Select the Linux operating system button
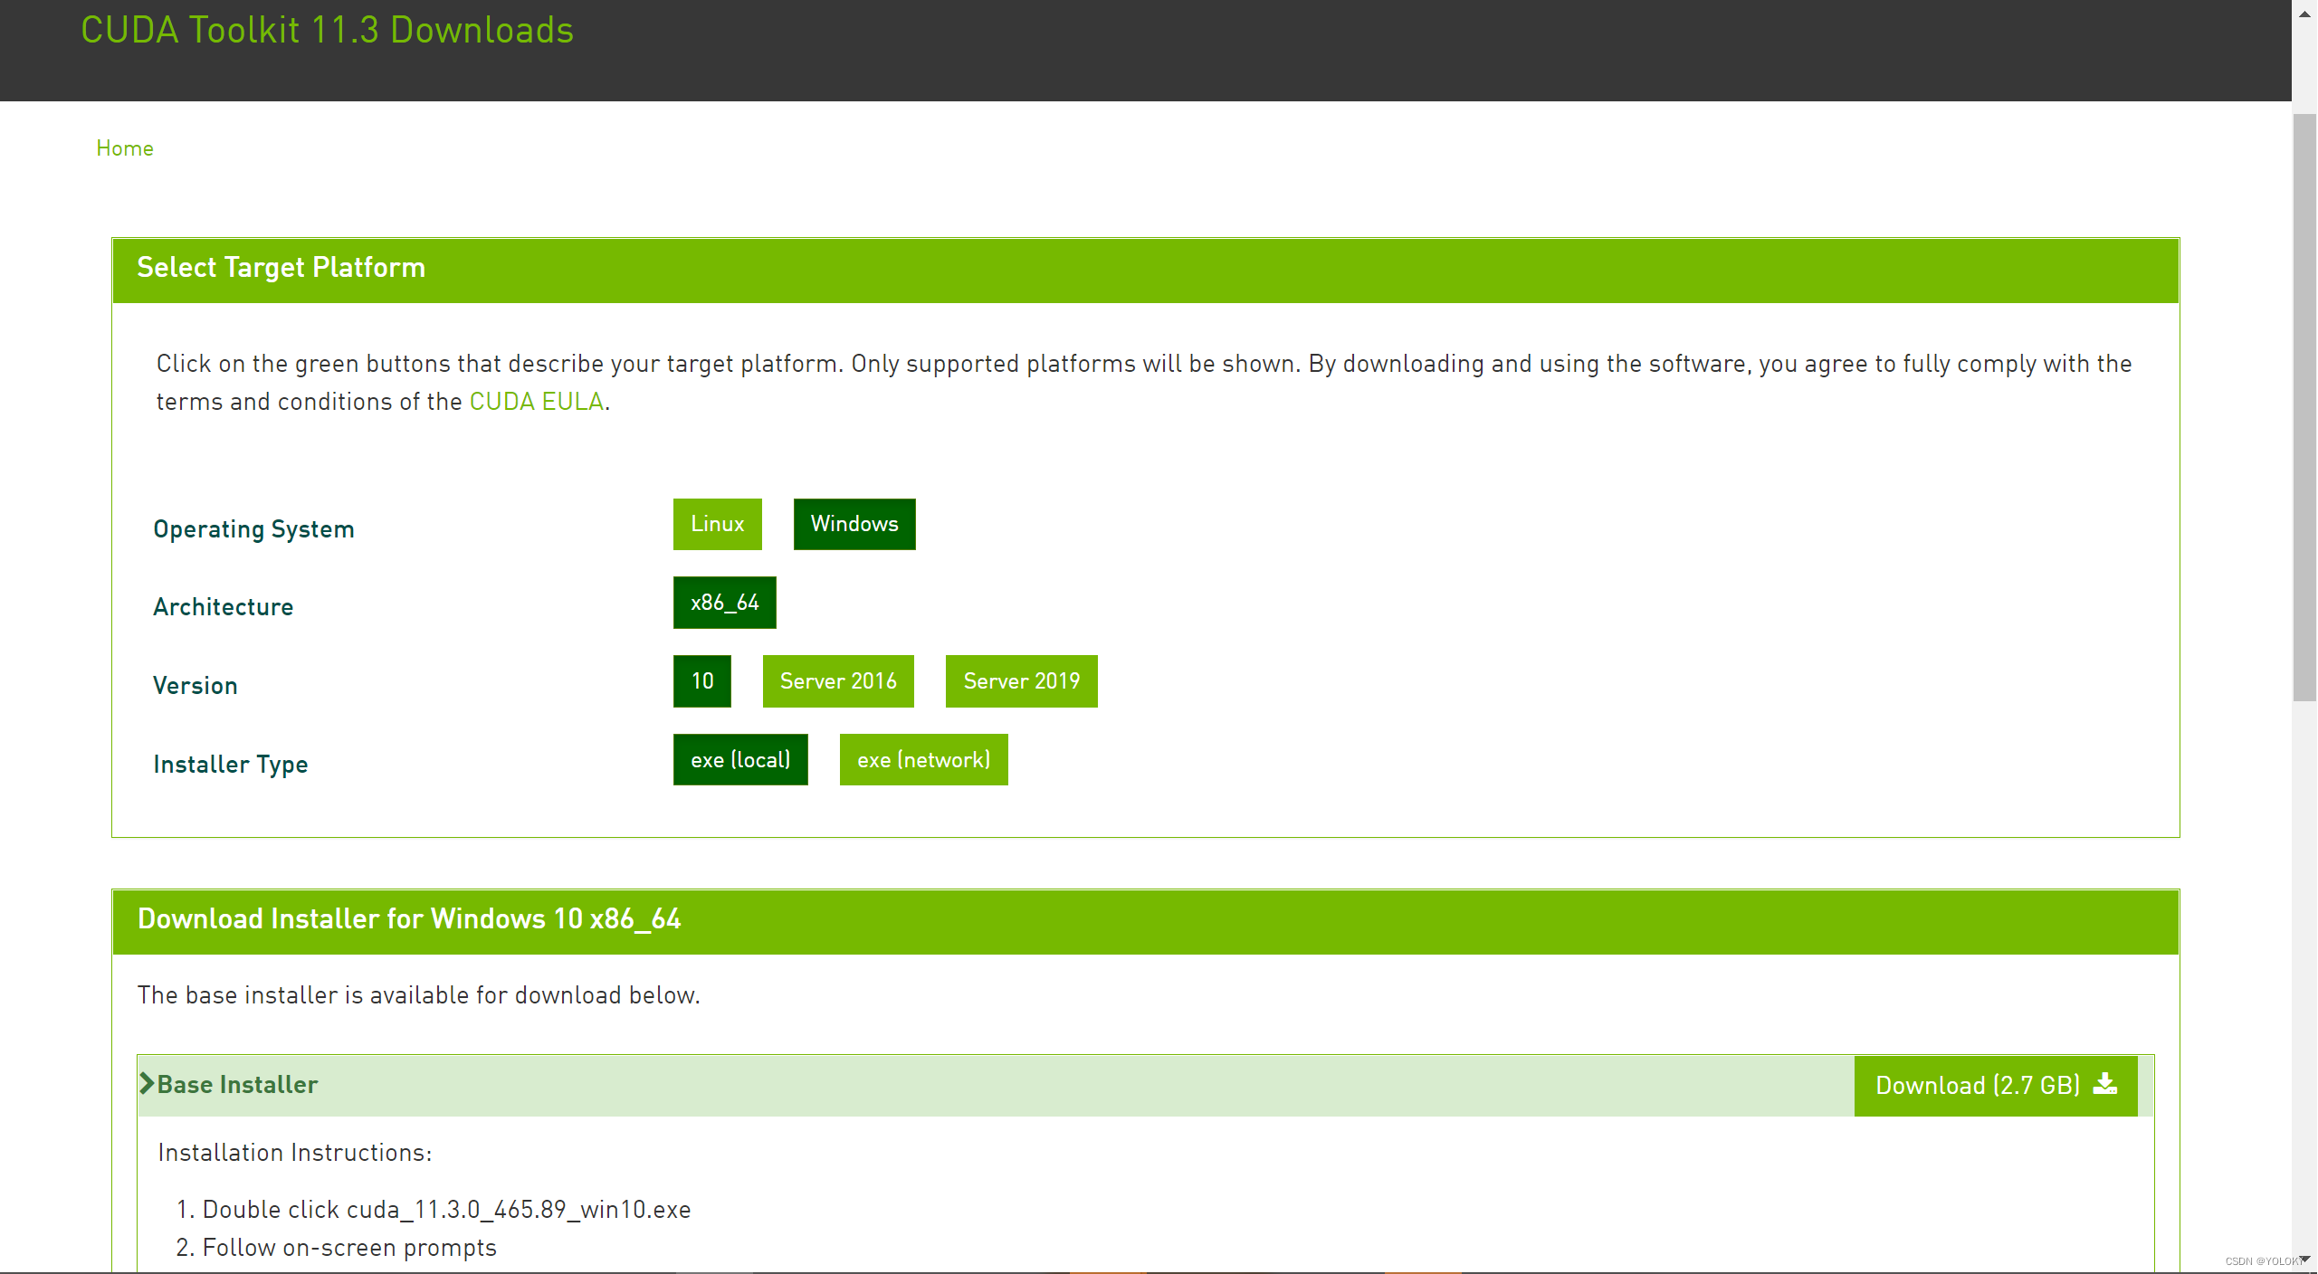Viewport: 2318px width, 1274px height. click(717, 524)
